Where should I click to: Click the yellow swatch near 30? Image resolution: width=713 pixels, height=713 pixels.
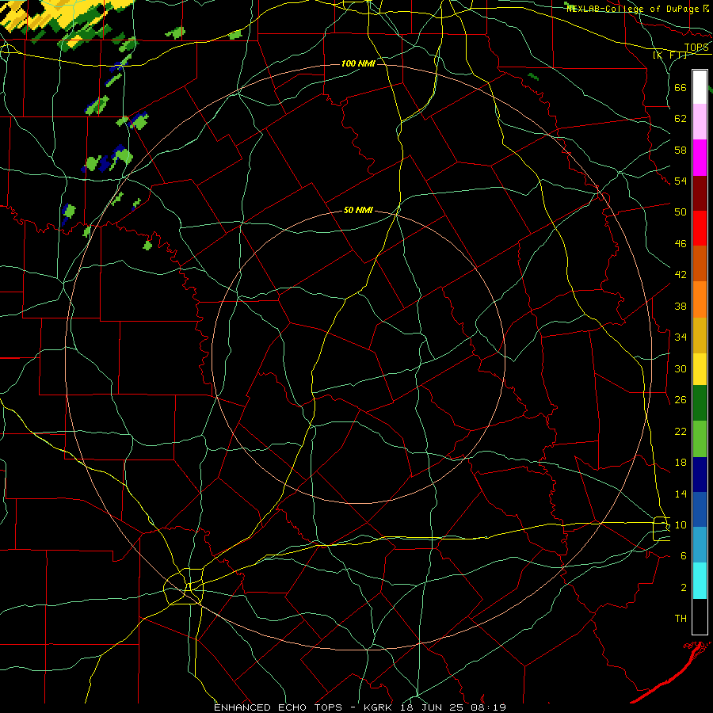(x=700, y=368)
